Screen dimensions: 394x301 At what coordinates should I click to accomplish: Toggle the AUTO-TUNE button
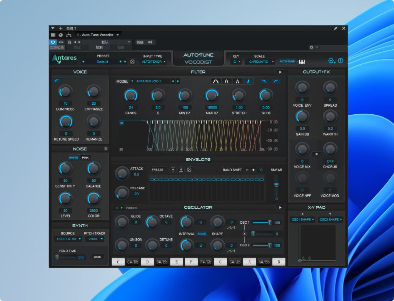coord(287,62)
